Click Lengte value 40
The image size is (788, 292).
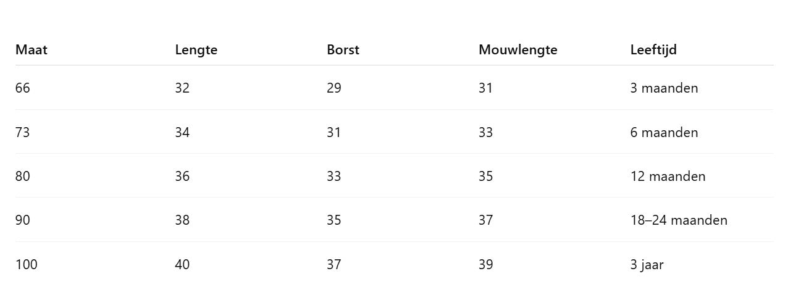182,265
